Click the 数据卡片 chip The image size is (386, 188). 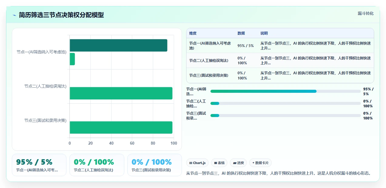(260, 163)
